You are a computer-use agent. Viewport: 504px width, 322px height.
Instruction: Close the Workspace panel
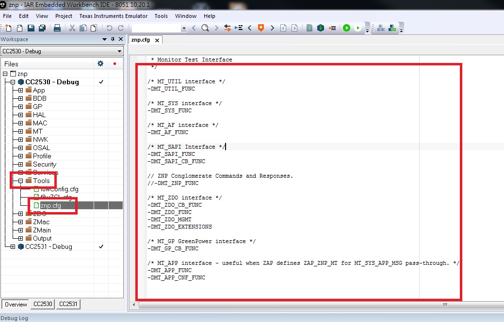click(x=120, y=39)
